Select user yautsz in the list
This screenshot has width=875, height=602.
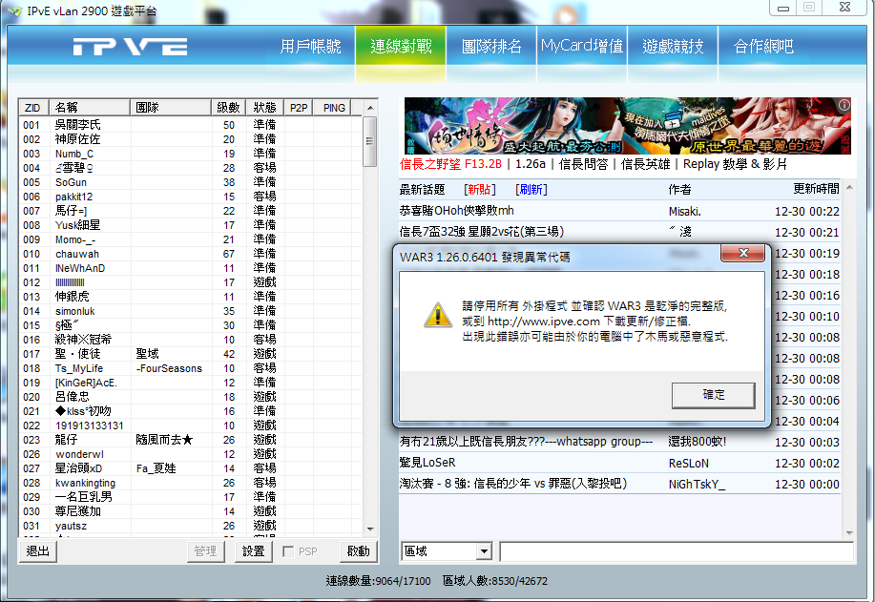click(190, 526)
